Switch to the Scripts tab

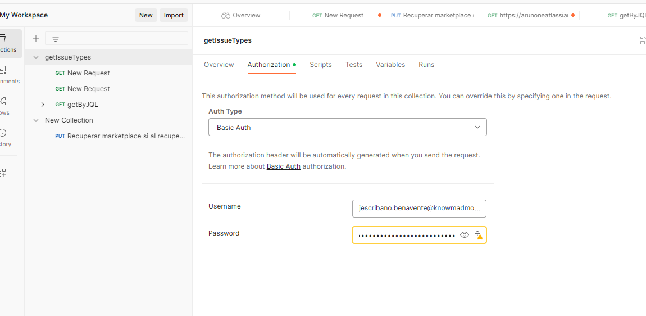coord(321,65)
